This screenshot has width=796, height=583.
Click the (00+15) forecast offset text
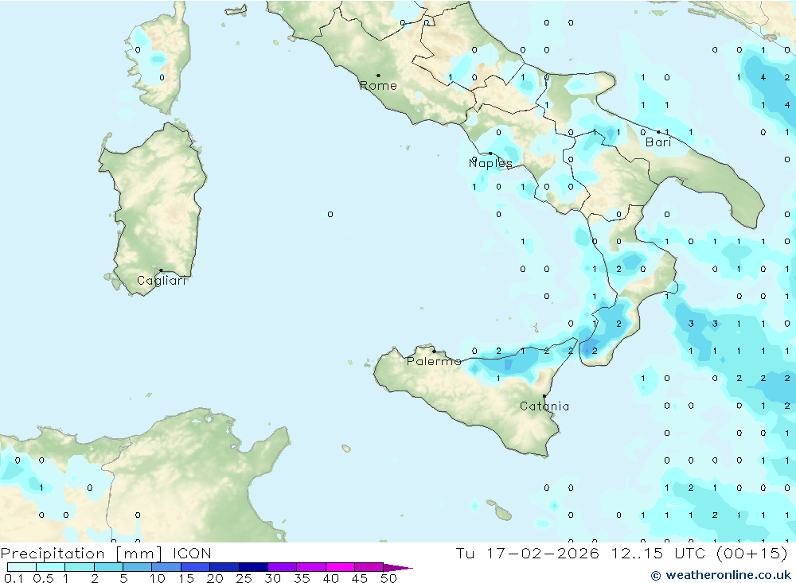coord(752,553)
